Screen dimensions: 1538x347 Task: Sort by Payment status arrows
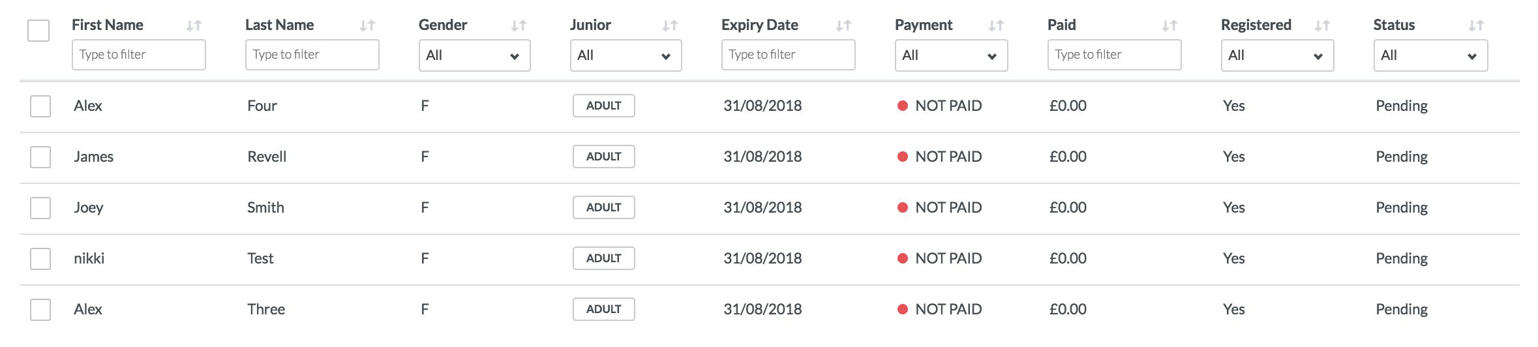click(x=996, y=25)
